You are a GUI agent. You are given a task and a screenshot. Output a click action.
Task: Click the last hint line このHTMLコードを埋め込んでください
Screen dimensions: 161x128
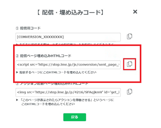click(x=48, y=104)
